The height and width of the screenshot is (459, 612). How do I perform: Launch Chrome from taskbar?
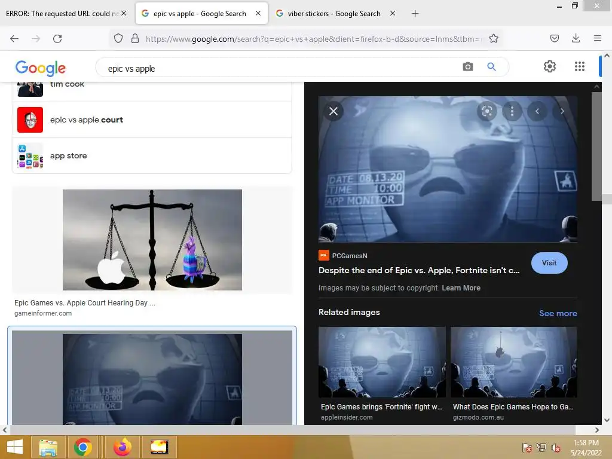click(82, 447)
